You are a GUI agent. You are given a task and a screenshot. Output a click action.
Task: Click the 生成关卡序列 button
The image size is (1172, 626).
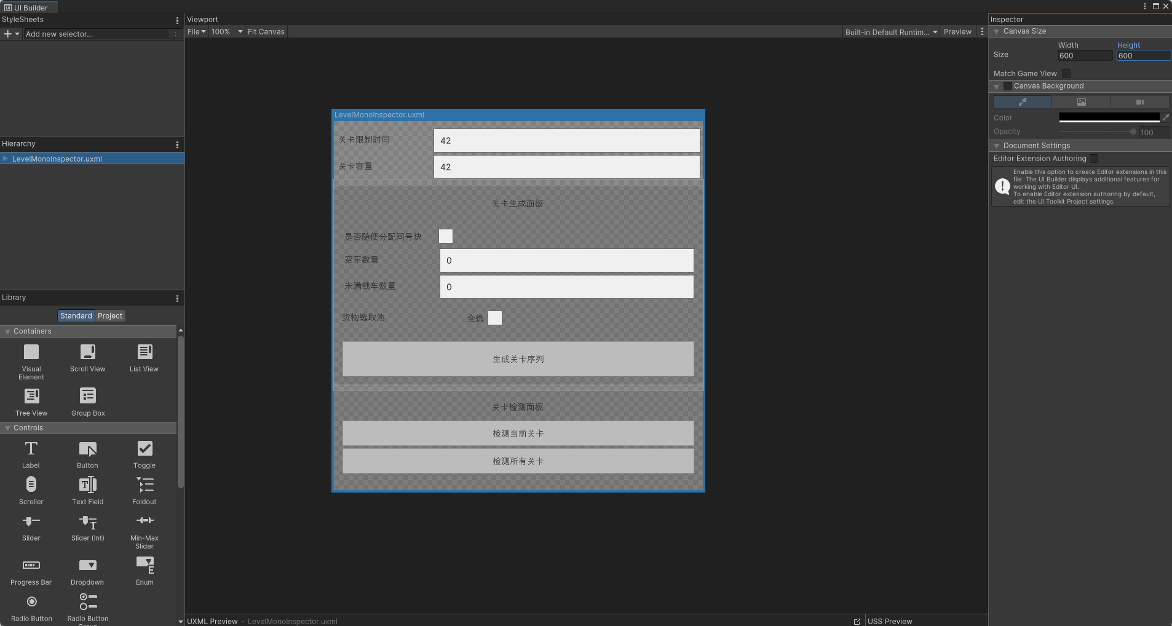(x=518, y=359)
